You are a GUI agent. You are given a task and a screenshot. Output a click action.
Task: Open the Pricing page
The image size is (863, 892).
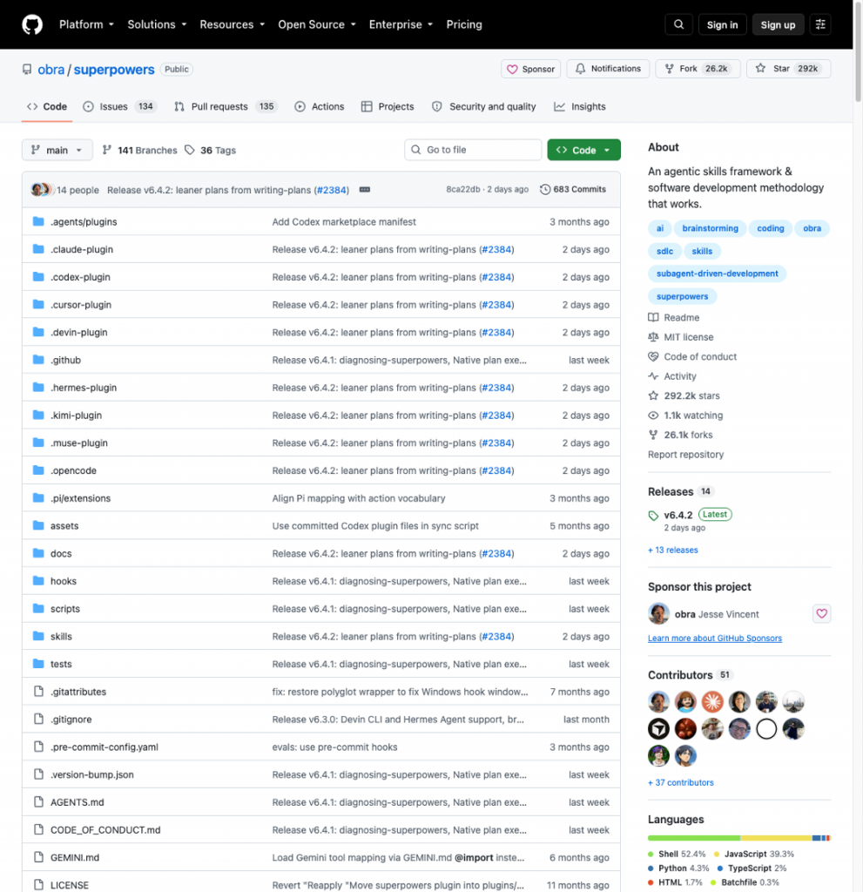click(x=463, y=24)
